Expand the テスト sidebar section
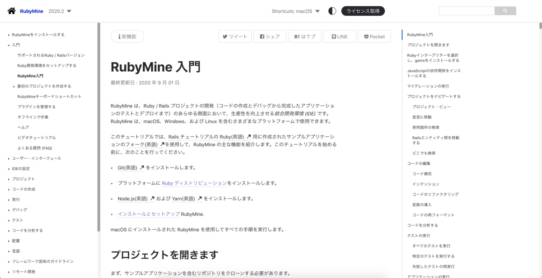542x278 pixels. pyautogui.click(x=9, y=220)
